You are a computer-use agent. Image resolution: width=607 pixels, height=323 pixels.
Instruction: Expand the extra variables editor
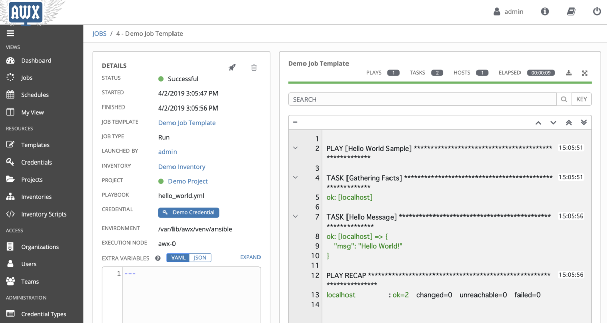(x=250, y=257)
